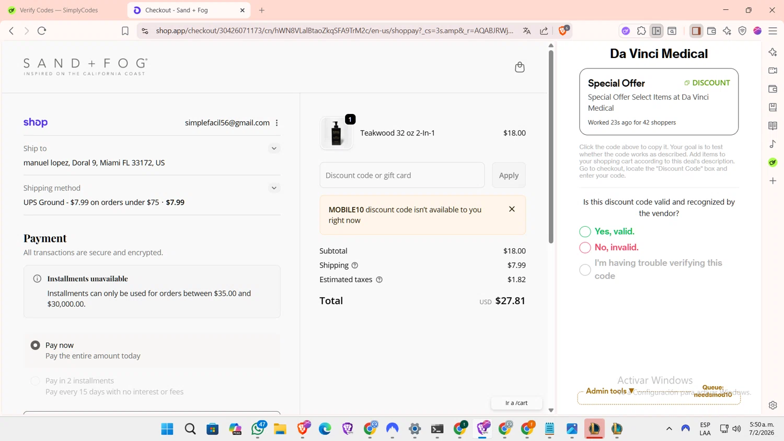The width and height of the screenshot is (784, 441).
Task: Click the Teakwood product thumbnail
Action: click(336, 133)
